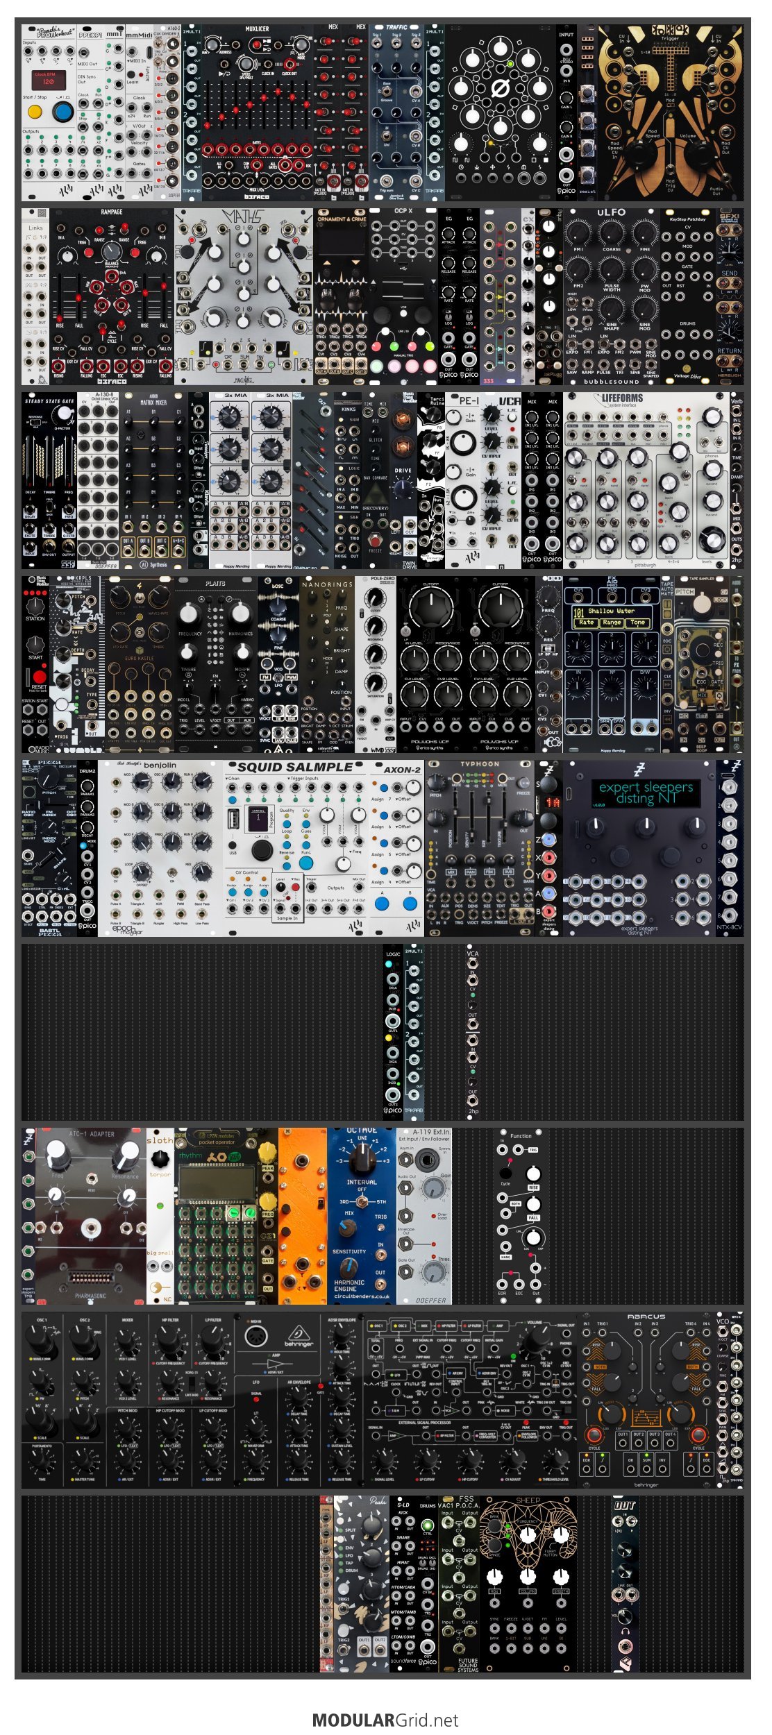Select the Steady State Gate module

(49, 481)
